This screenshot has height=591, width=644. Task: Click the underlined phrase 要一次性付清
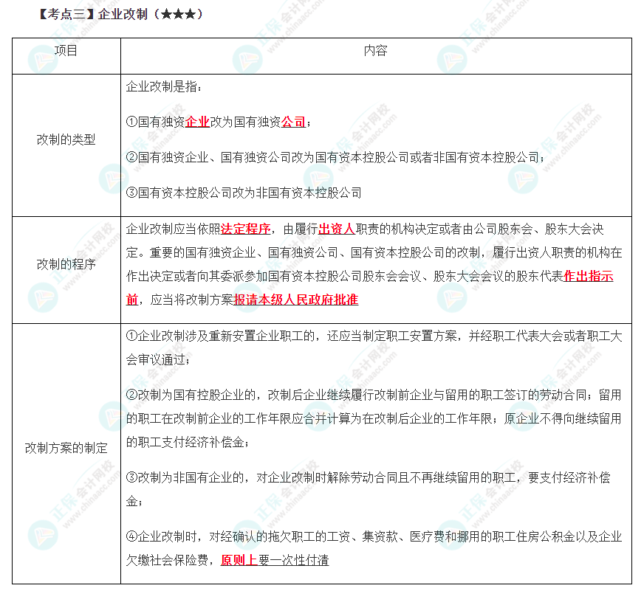(293, 560)
